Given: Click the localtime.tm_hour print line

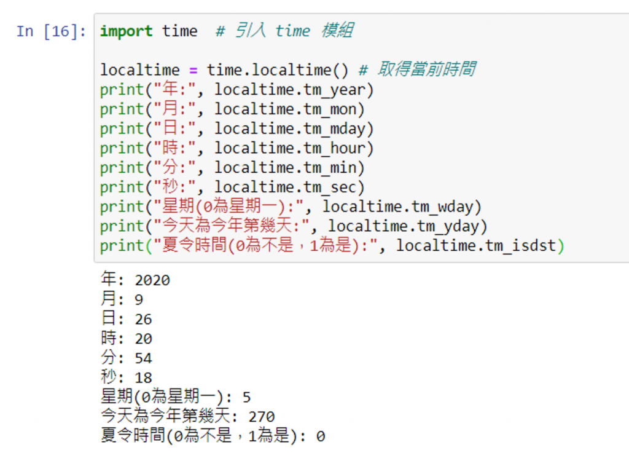Looking at the screenshot, I should click(x=236, y=149).
